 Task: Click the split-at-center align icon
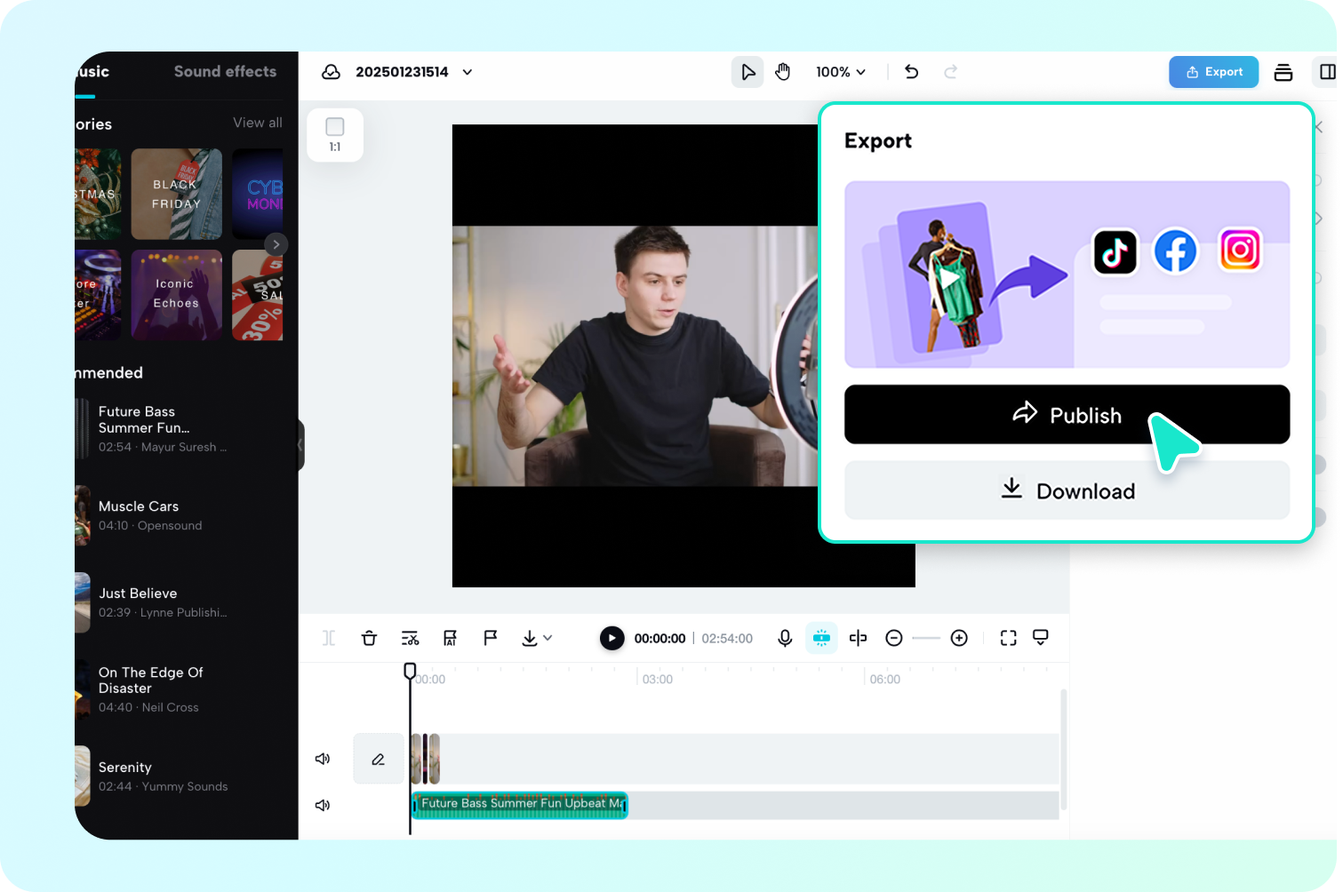(858, 638)
